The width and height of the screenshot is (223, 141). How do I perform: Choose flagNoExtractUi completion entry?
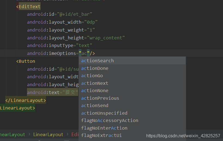[132, 135]
